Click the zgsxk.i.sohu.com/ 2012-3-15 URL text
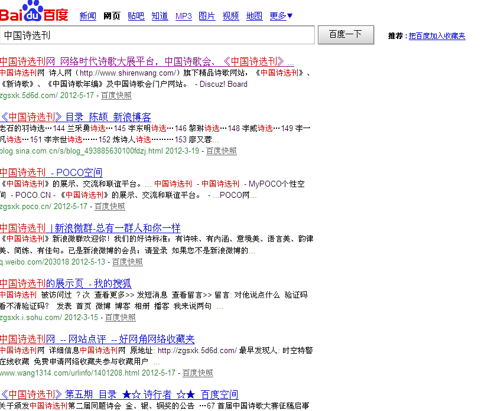Viewport: 491px width, 411px height. (x=49, y=318)
